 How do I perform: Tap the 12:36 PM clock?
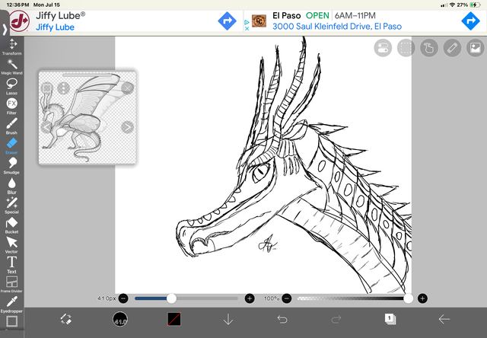point(18,5)
